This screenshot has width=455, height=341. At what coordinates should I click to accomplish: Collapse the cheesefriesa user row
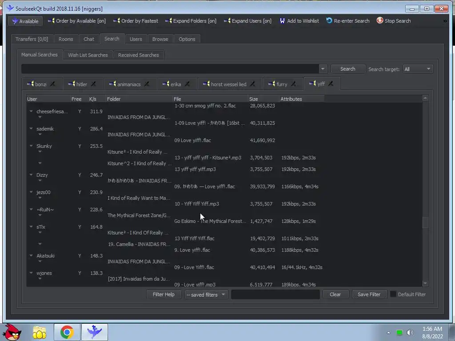point(31,111)
